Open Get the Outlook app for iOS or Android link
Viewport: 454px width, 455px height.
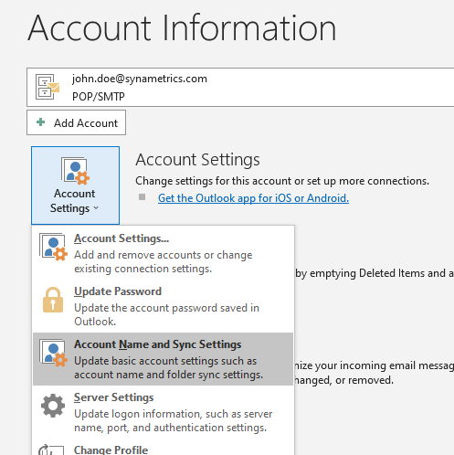pos(253,198)
